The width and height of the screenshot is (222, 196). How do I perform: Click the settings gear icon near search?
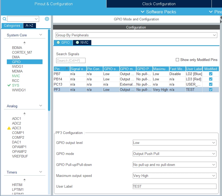(x=47, y=19)
